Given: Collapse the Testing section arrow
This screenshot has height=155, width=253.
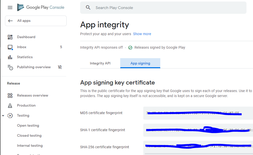Looking at the screenshot, I should [x=3, y=116].
